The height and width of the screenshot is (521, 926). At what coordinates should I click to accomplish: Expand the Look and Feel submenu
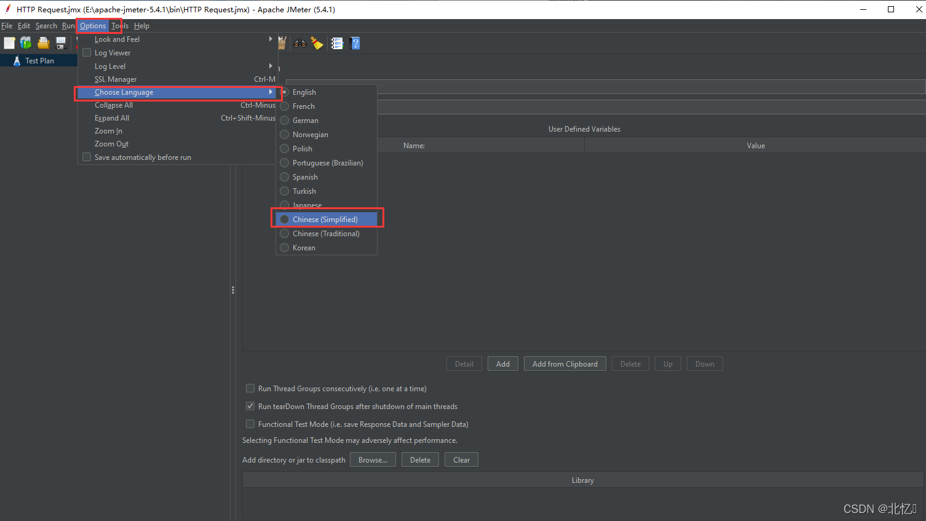(177, 39)
